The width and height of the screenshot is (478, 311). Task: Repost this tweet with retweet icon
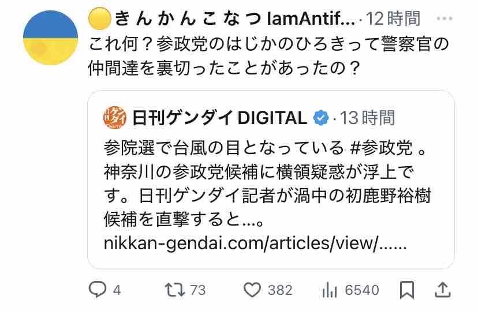175,290
